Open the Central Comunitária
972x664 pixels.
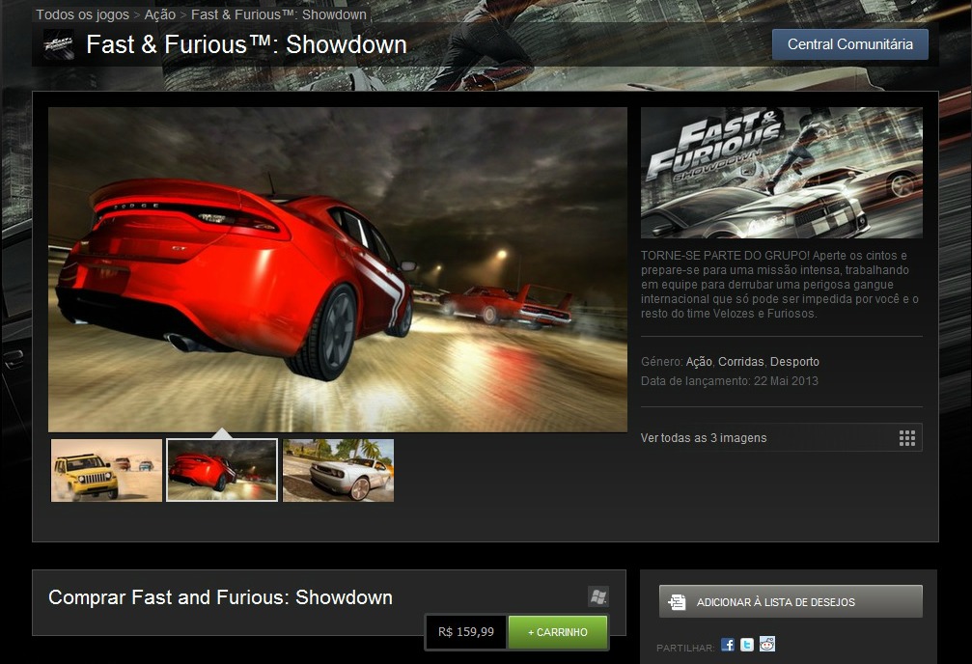848,43
